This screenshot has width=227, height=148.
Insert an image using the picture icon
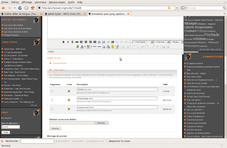click(x=77, y=46)
